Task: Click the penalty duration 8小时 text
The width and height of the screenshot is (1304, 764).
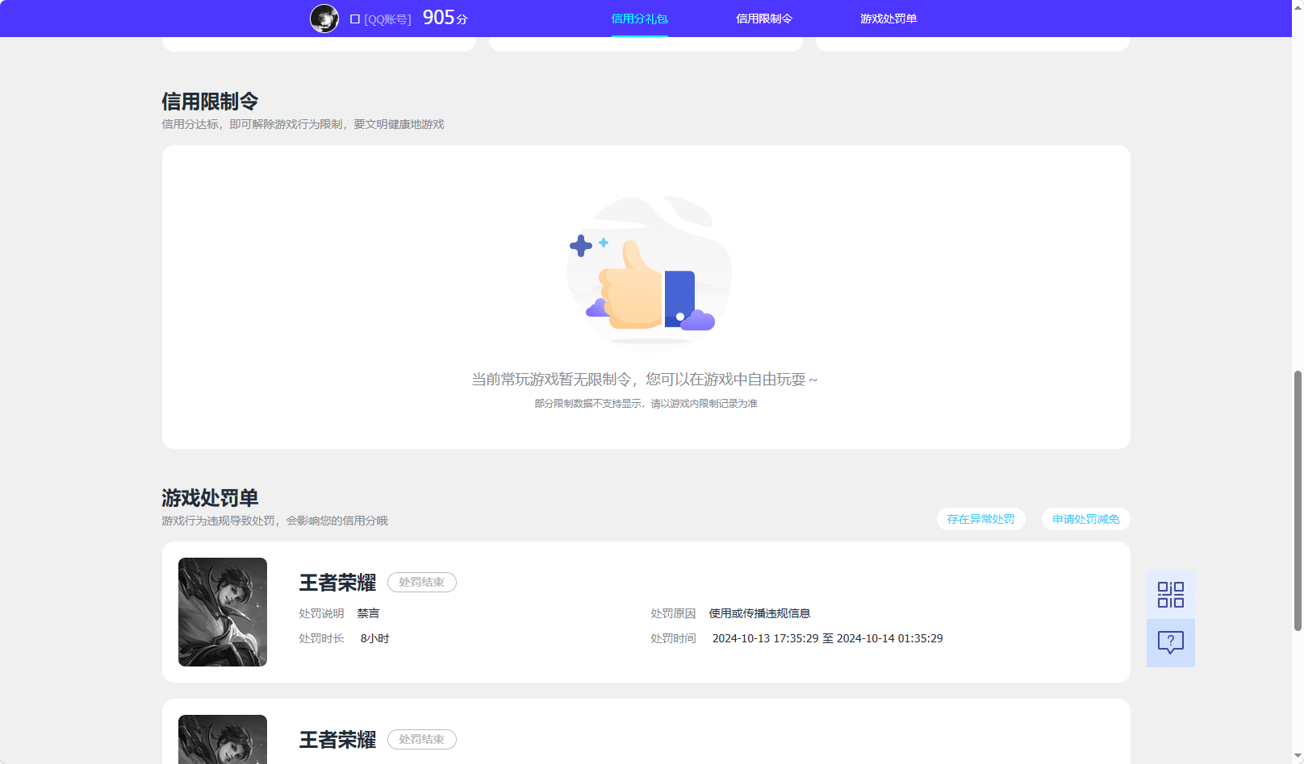Action: (375, 637)
